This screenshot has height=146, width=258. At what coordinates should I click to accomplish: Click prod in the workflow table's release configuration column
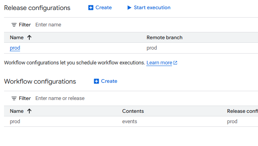232,122
